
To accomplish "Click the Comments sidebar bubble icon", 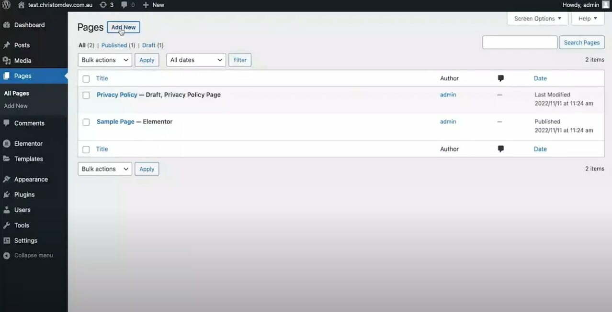I will (x=7, y=123).
